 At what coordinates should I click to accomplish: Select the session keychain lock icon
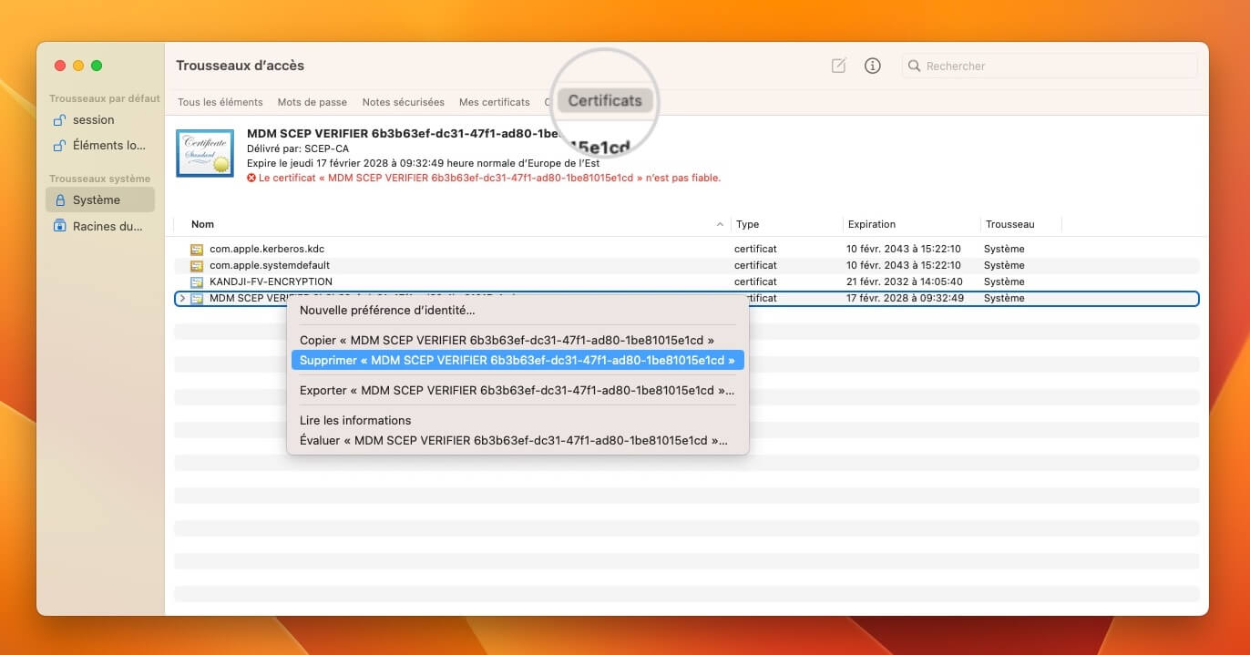pos(59,120)
